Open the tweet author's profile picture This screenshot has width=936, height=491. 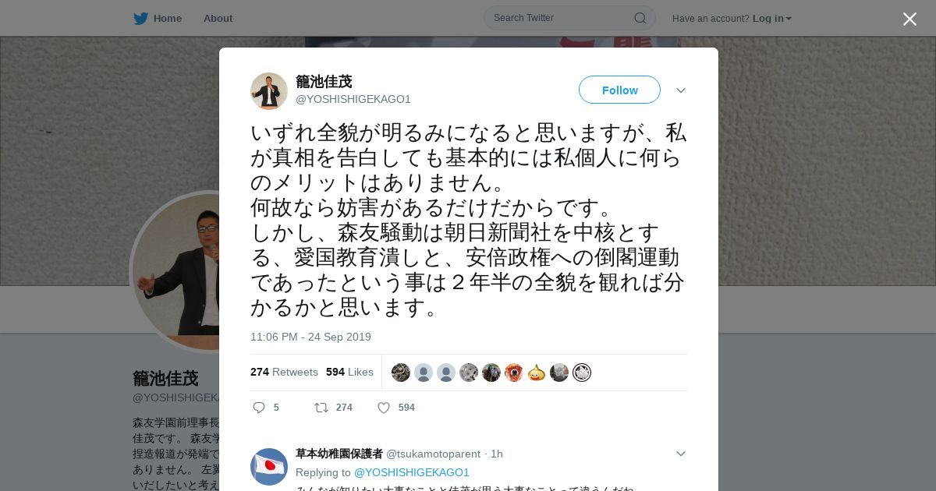269,91
